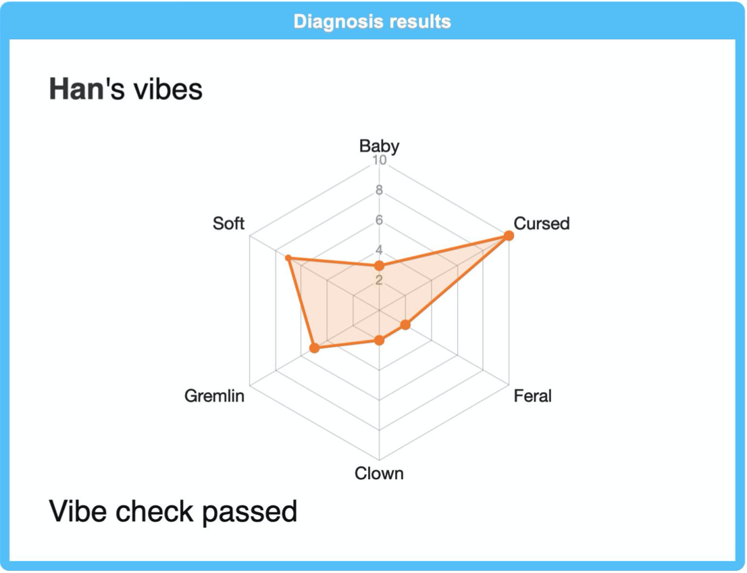Image resolution: width=747 pixels, height=573 pixels.
Task: Click the Clown axis label
Action: click(379, 474)
